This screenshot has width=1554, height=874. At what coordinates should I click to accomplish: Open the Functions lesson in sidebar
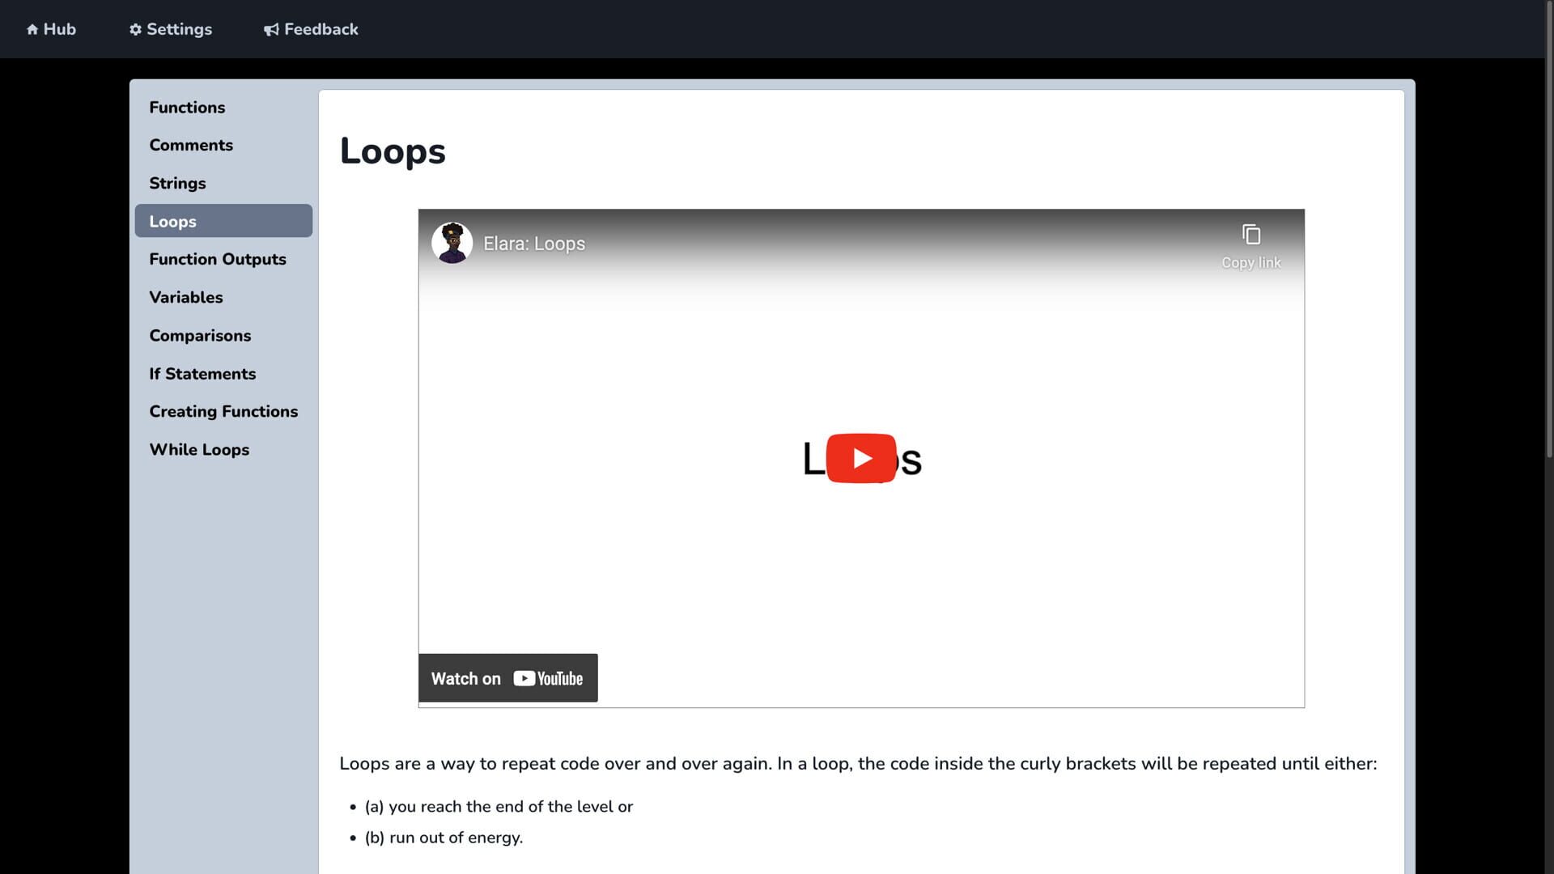[x=187, y=108]
